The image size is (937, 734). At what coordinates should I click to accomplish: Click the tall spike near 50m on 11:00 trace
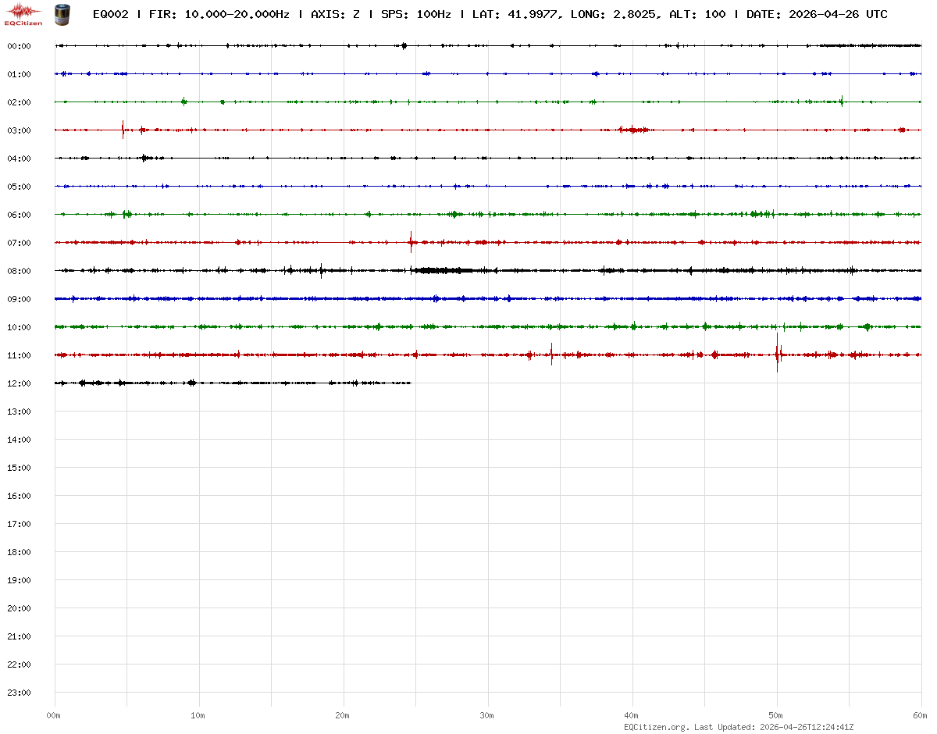pos(777,354)
